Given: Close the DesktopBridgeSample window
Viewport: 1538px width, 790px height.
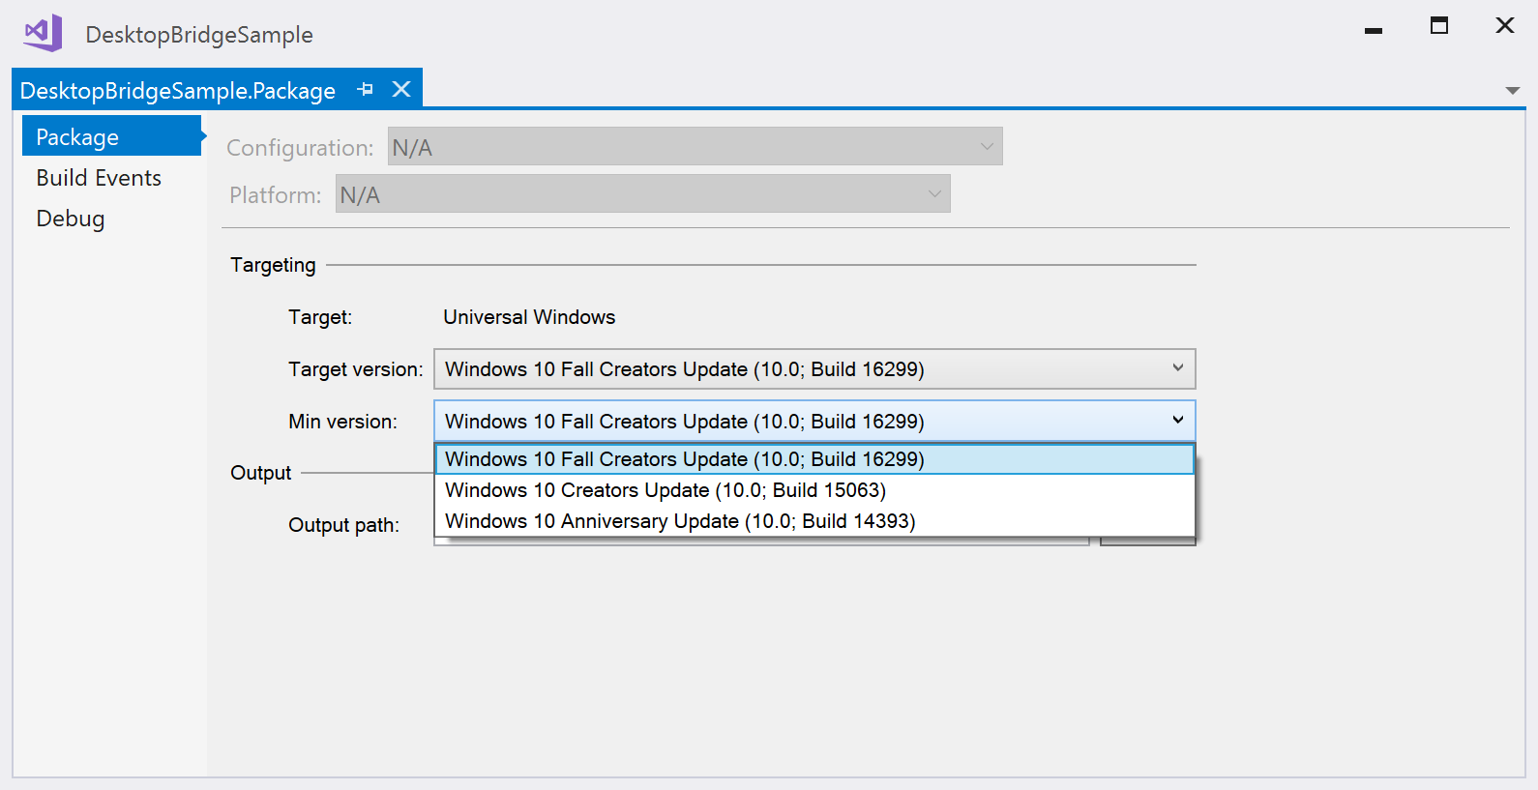Looking at the screenshot, I should coord(1505,25).
